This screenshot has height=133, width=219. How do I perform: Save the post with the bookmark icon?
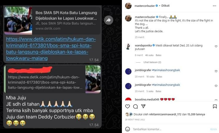[x=215, y=107]
